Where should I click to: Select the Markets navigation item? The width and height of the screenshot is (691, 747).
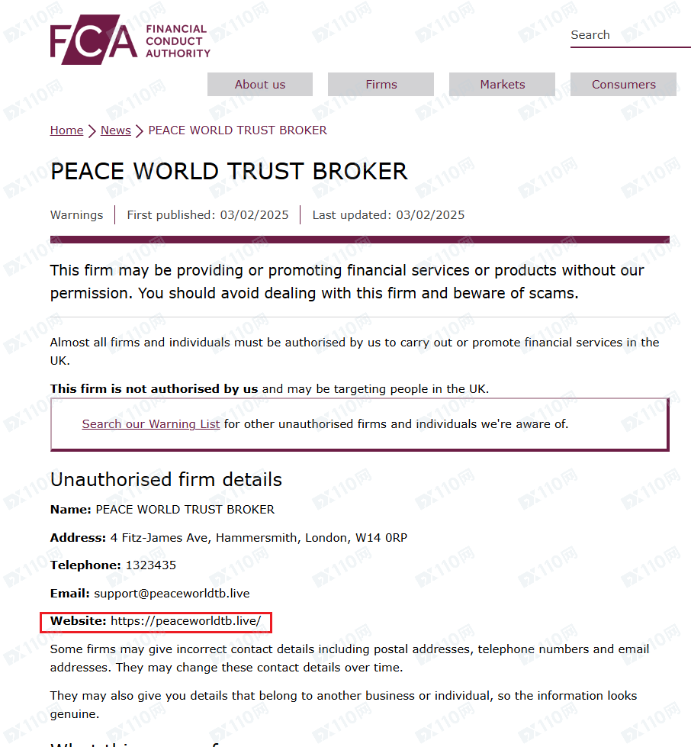pos(503,85)
